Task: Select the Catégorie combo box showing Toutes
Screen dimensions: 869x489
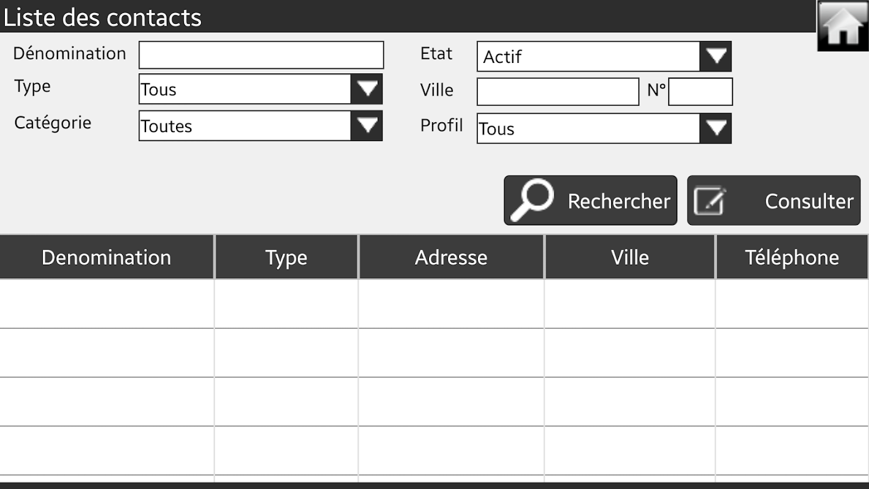Action: click(x=245, y=126)
